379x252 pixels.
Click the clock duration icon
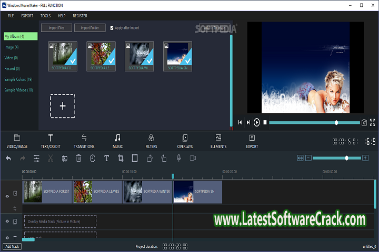(93, 158)
